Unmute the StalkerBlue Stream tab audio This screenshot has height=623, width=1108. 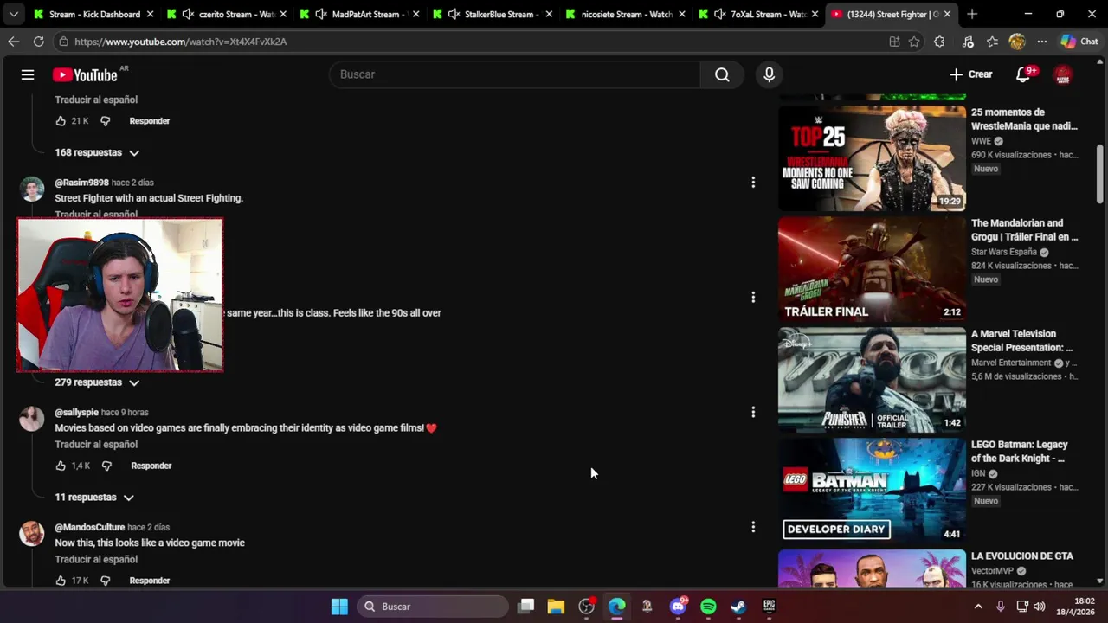(454, 14)
